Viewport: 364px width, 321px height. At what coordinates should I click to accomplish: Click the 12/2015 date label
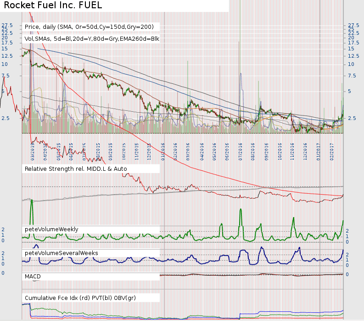149,152
